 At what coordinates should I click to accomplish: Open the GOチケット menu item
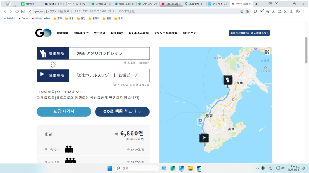tap(190, 33)
